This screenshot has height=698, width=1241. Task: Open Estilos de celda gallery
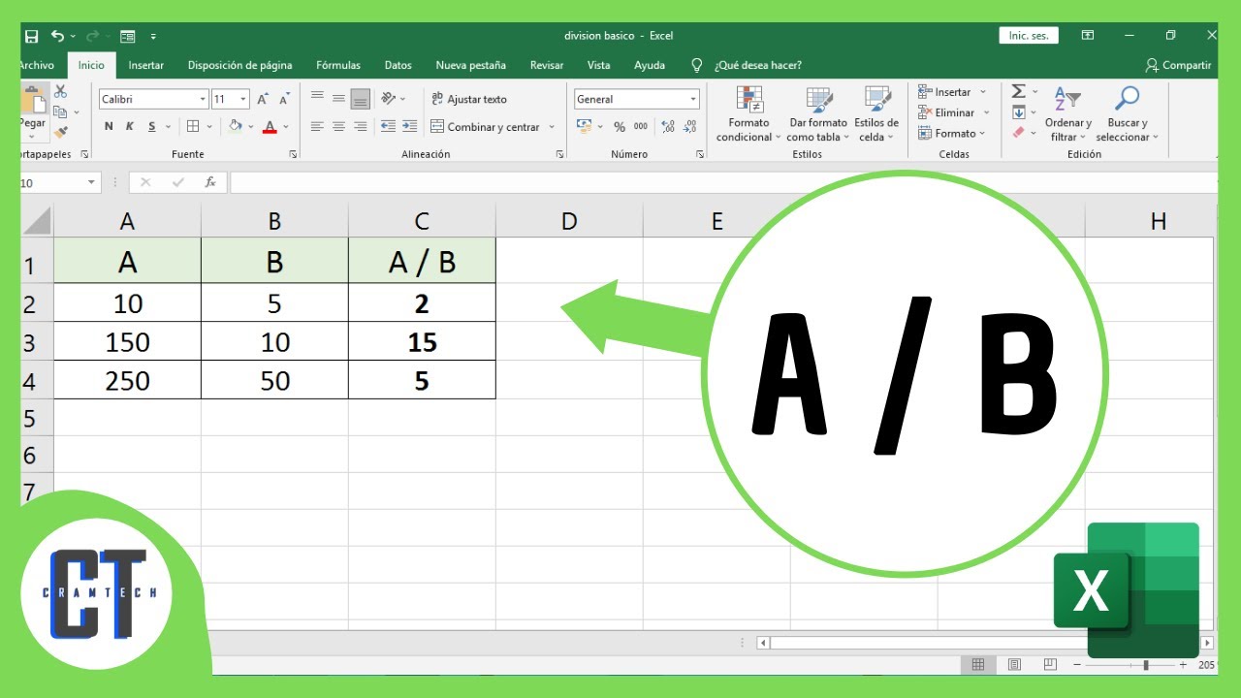click(x=876, y=114)
